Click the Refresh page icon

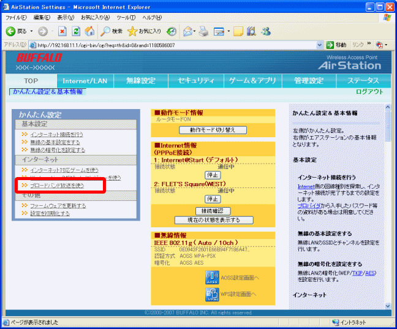click(x=76, y=31)
